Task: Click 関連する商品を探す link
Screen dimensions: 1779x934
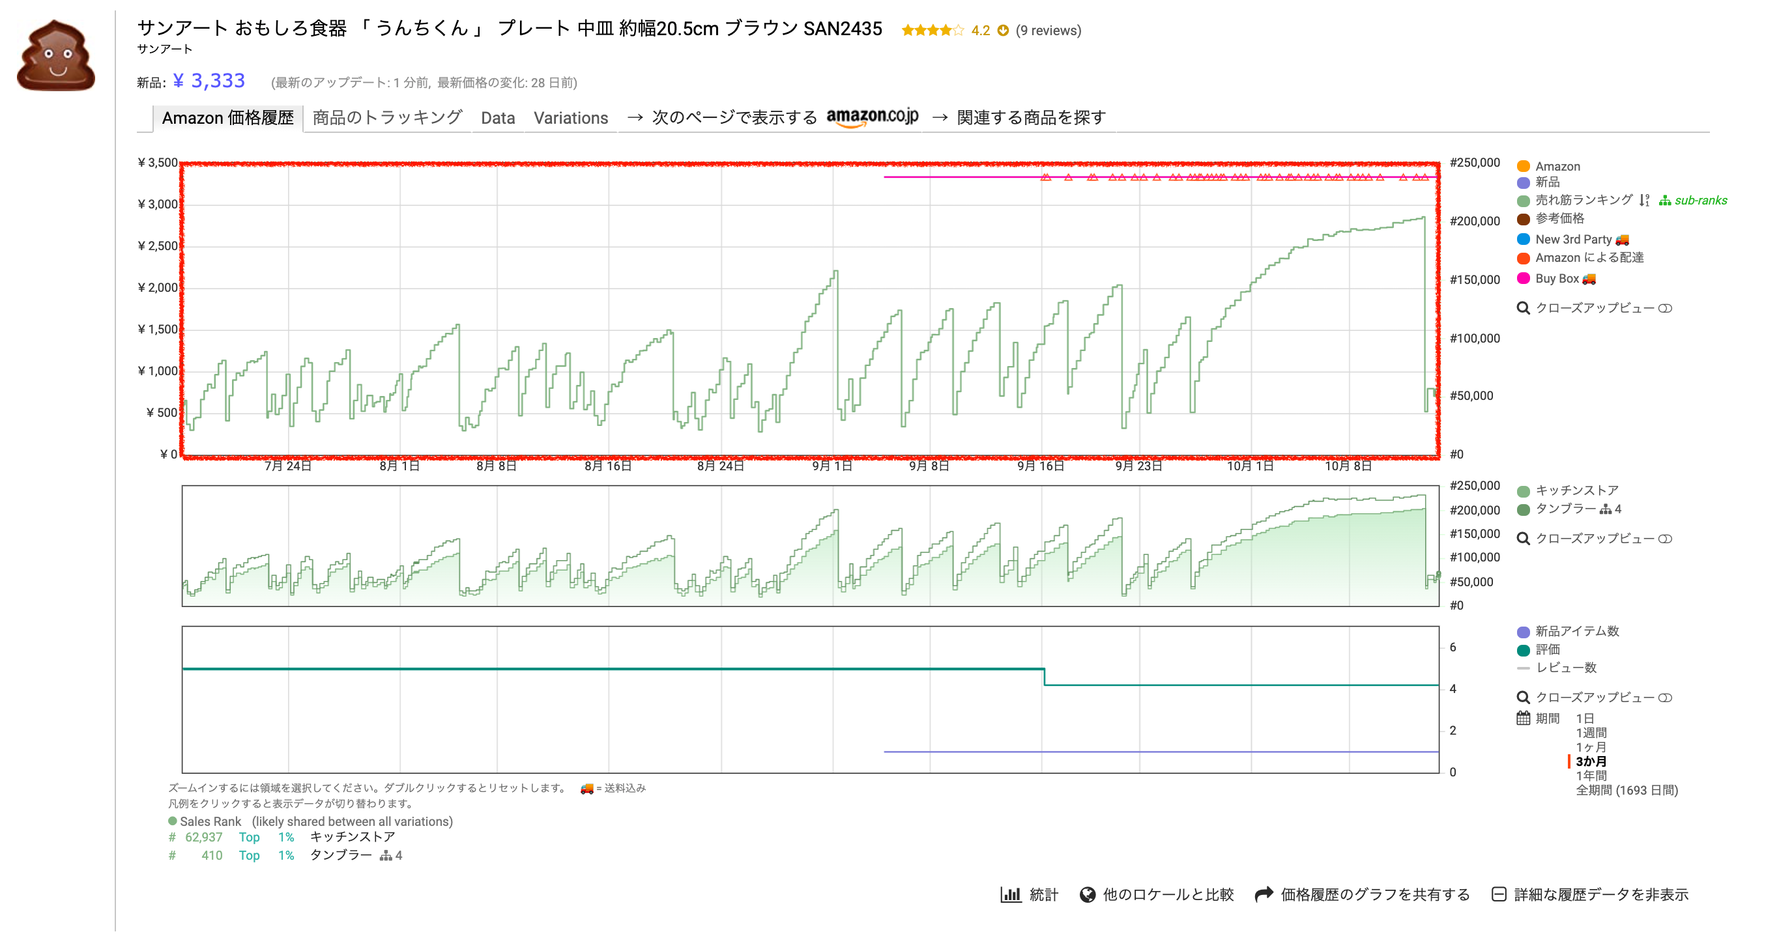Action: tap(1030, 118)
